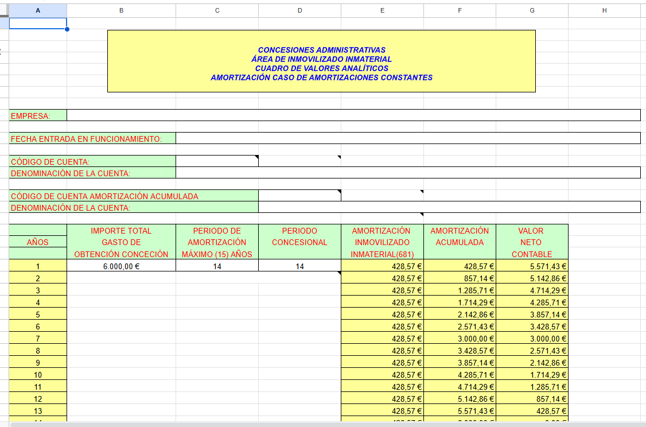Click column D header
Image resolution: width=646 pixels, height=427 pixels.
click(299, 10)
